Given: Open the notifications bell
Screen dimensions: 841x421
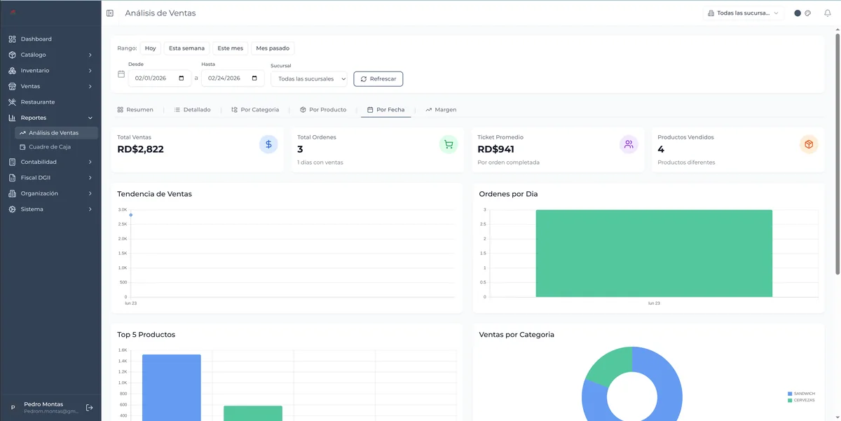Looking at the screenshot, I should pyautogui.click(x=828, y=13).
